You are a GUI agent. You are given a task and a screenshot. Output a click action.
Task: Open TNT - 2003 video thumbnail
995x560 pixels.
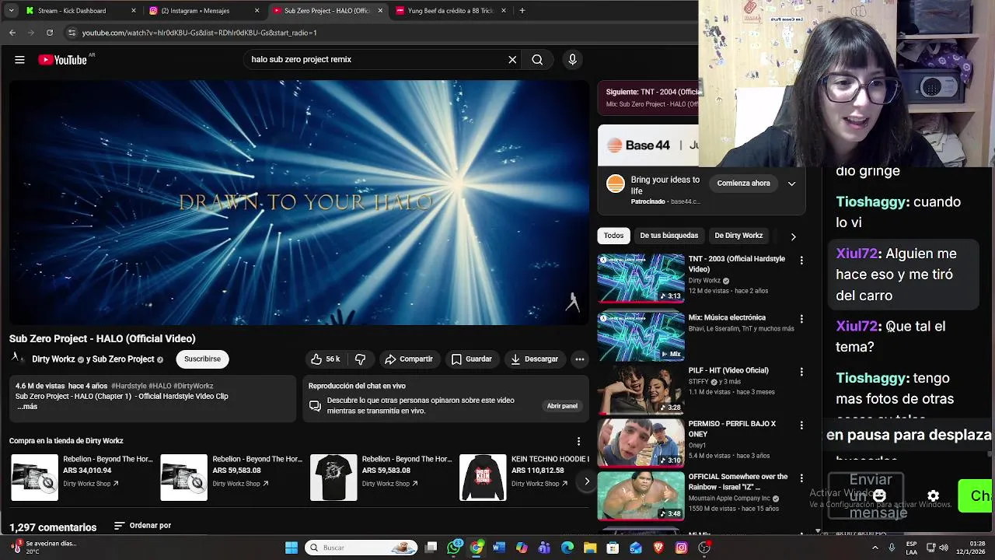coord(641,278)
